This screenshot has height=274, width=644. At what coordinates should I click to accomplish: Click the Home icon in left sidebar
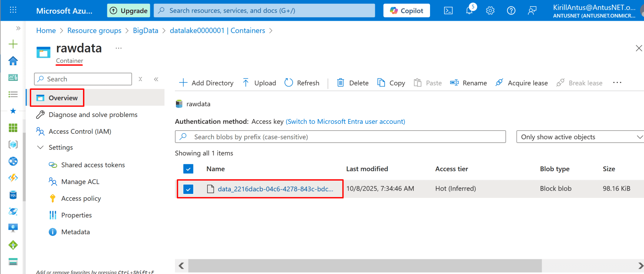(x=13, y=61)
